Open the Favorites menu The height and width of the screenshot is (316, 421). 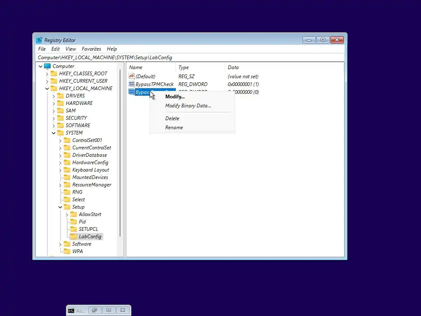pyautogui.click(x=91, y=49)
